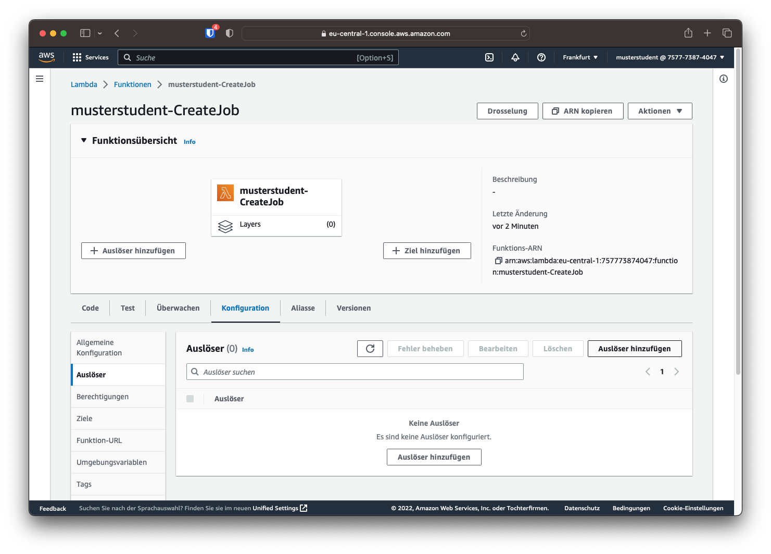This screenshot has width=771, height=554.
Task: Click the Safari address bar
Action: 386,33
